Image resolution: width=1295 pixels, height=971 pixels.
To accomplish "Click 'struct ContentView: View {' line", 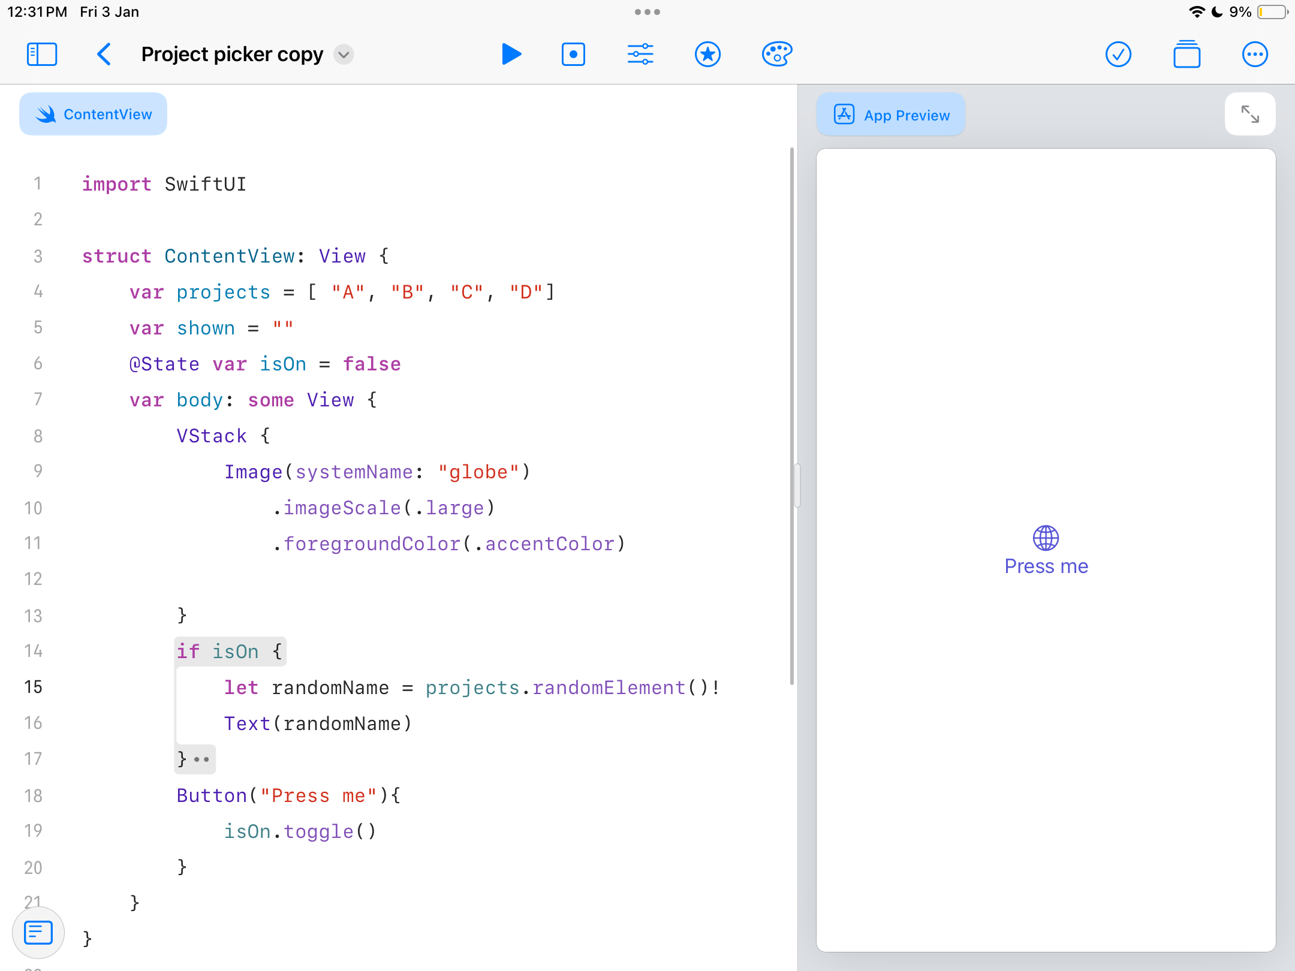I will pyautogui.click(x=236, y=256).
